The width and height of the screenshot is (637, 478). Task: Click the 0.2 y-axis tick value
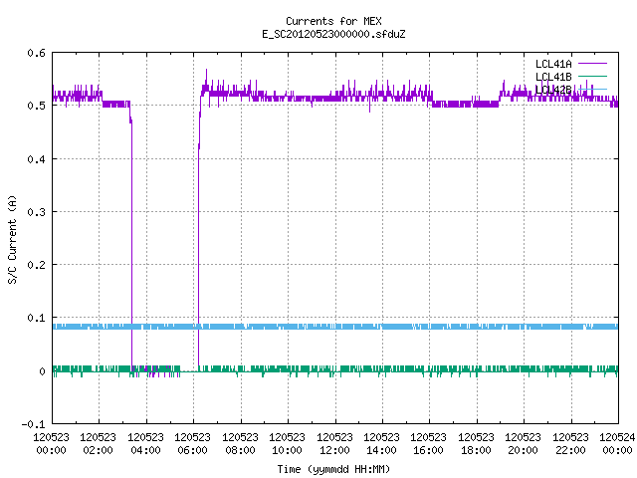pyautogui.click(x=36, y=265)
